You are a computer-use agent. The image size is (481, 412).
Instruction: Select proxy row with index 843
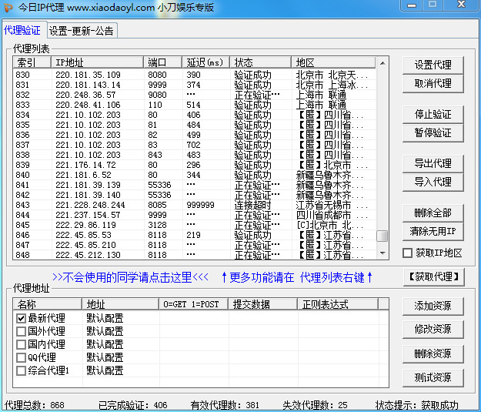[x=77, y=206]
